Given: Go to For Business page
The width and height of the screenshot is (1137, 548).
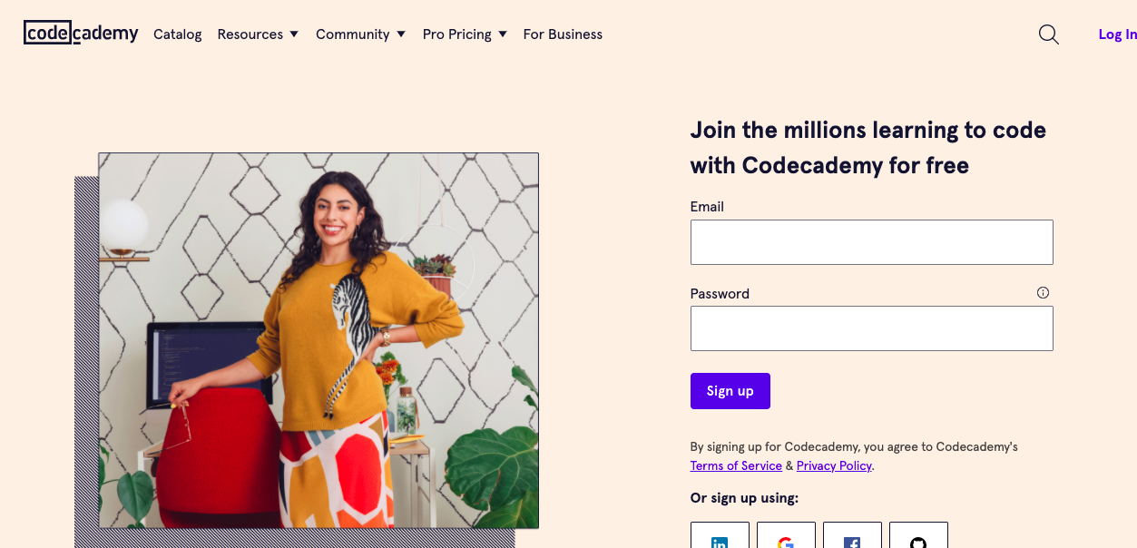Looking at the screenshot, I should 563,34.
